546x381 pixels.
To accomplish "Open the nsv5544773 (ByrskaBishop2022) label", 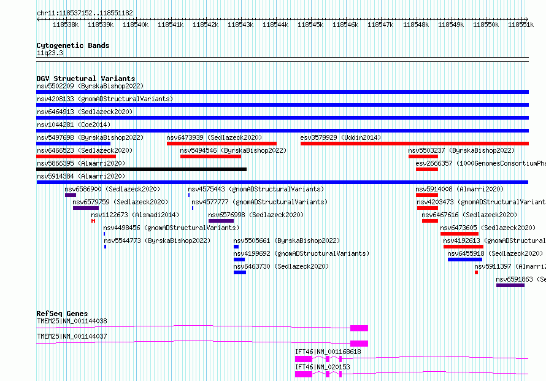I will tap(157, 241).
